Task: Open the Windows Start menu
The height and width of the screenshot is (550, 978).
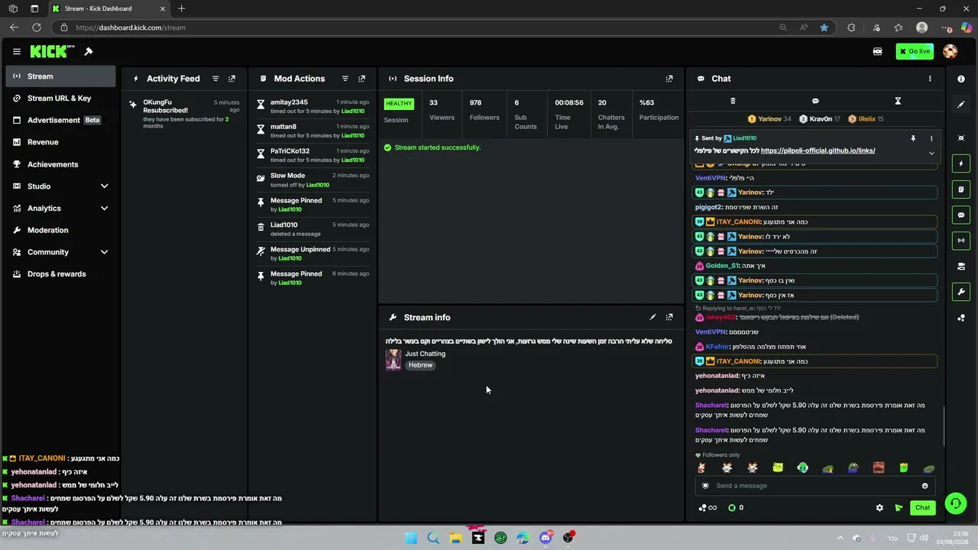Action: (x=410, y=539)
